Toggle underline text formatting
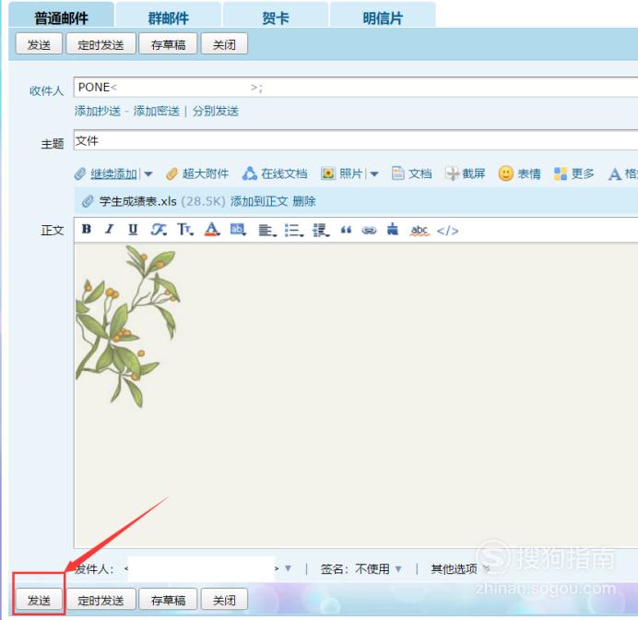 (x=133, y=230)
